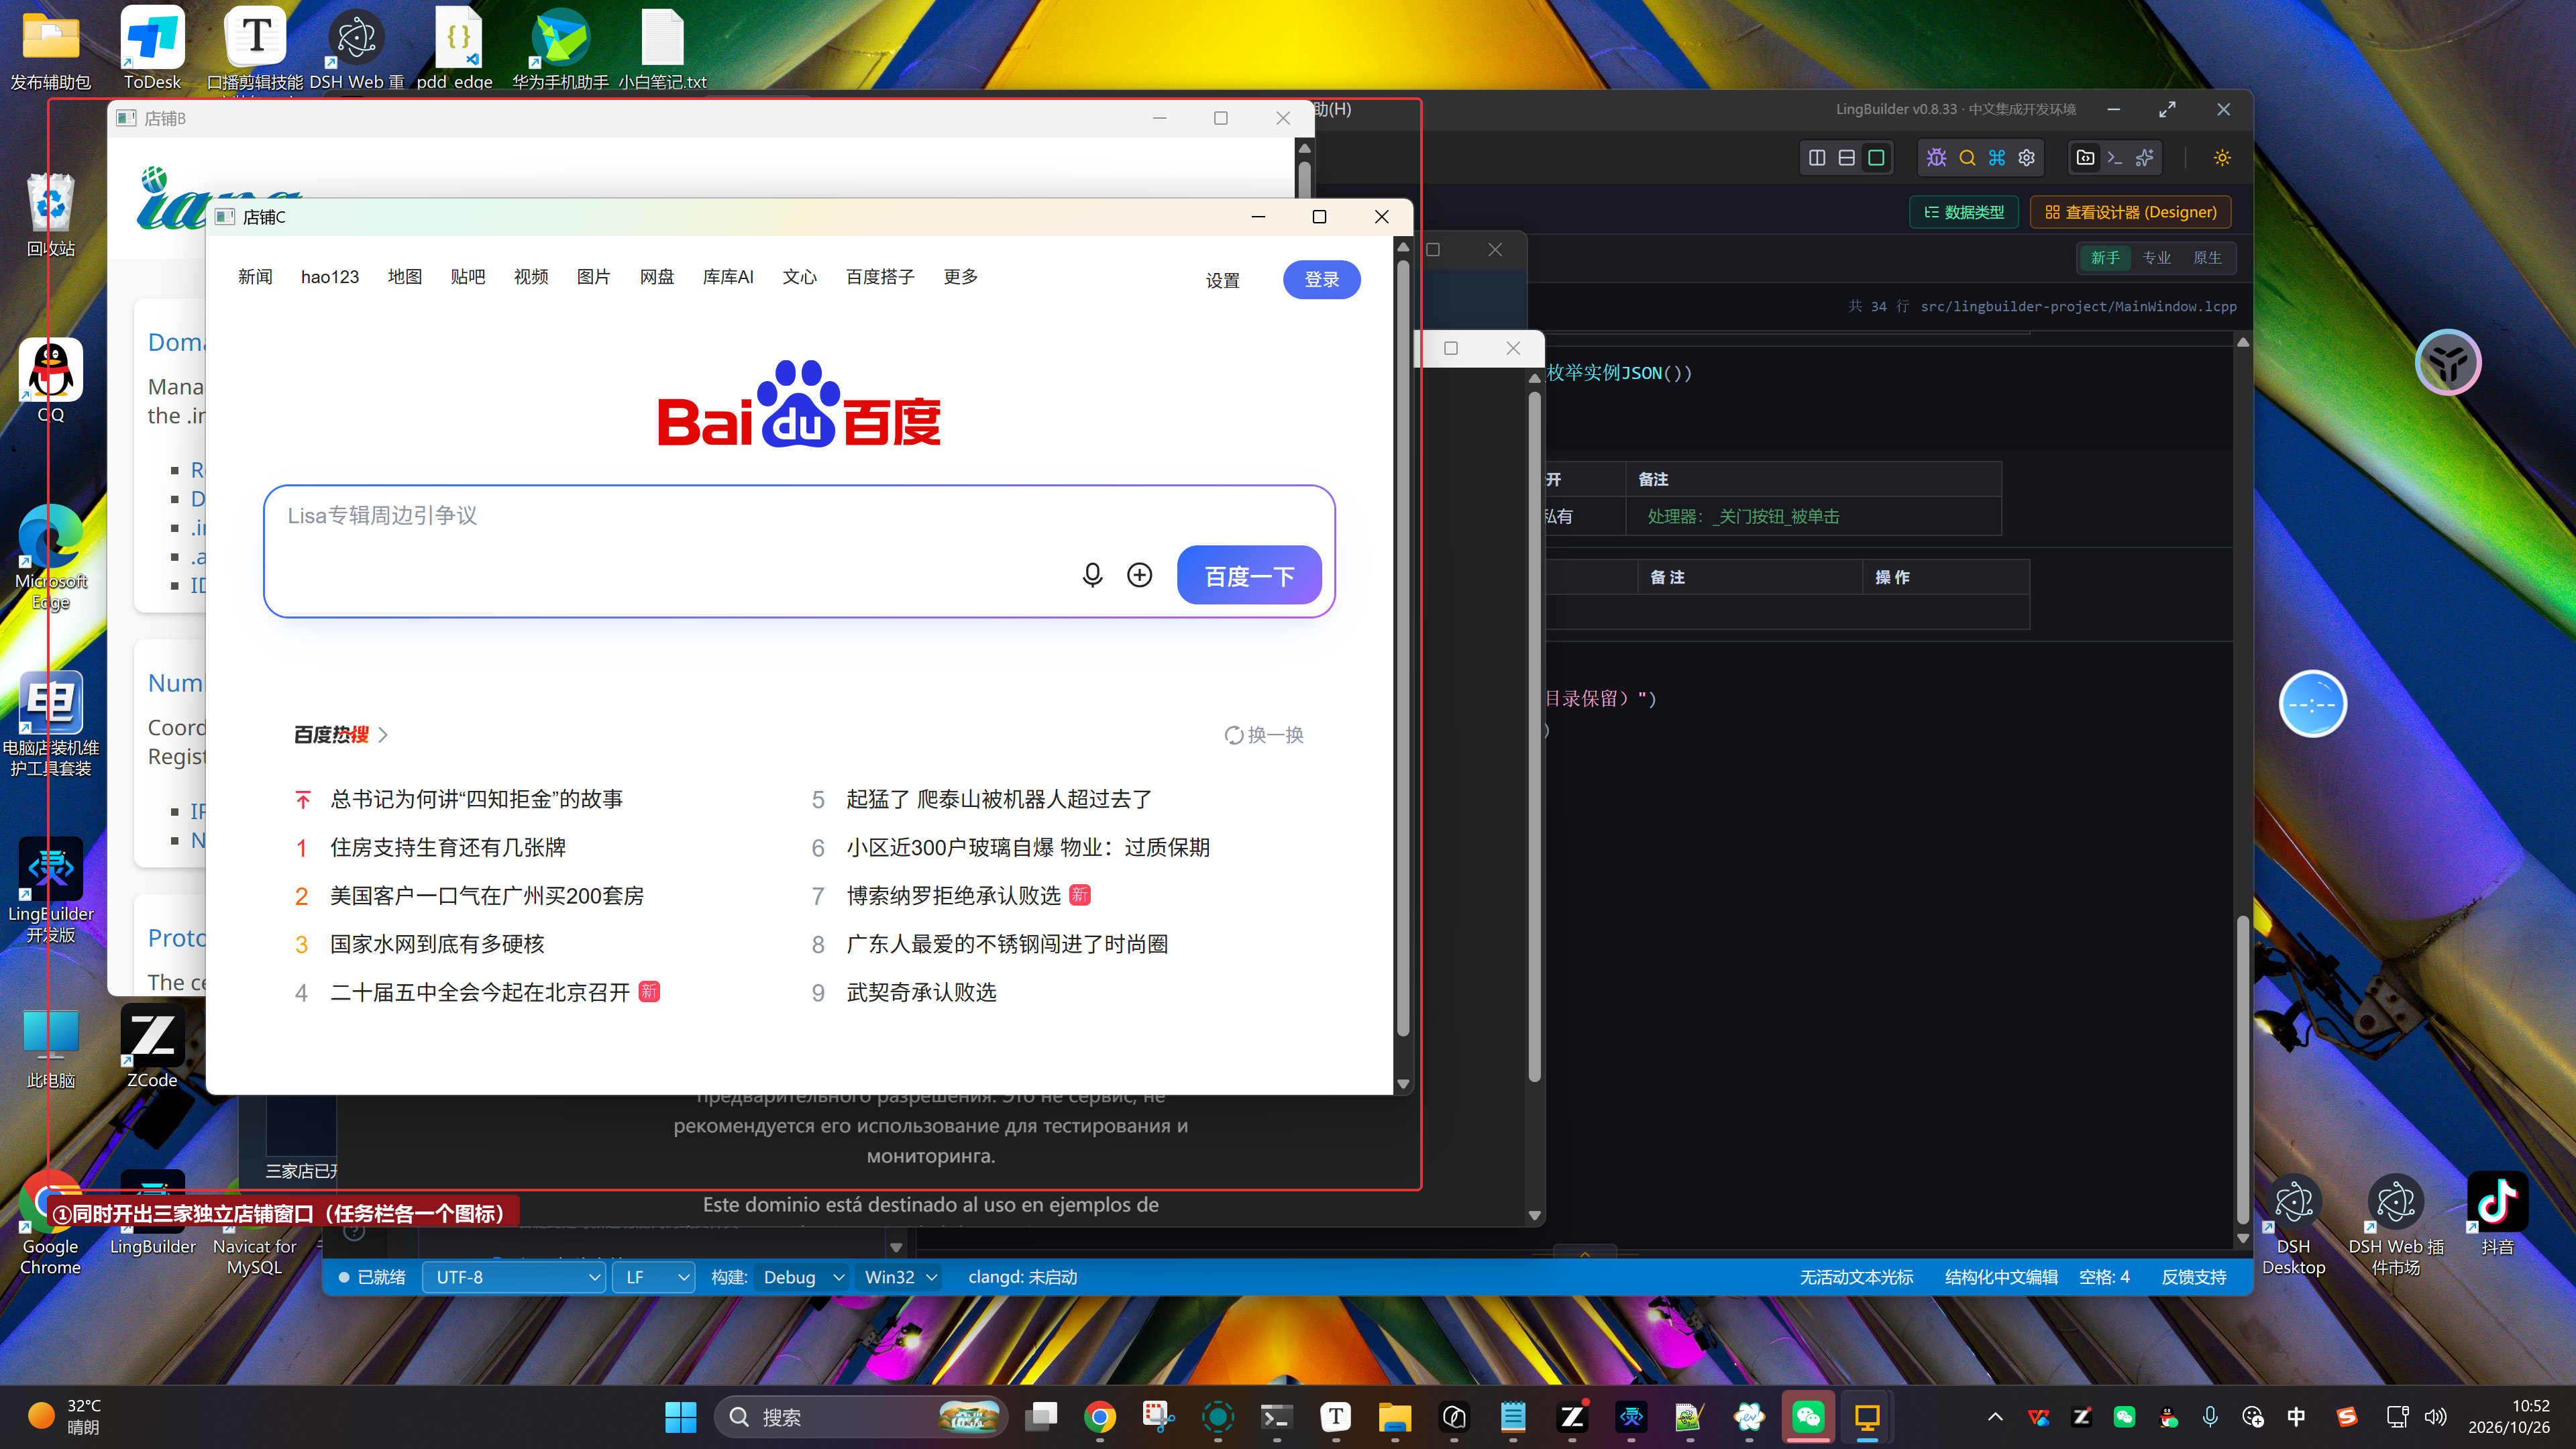Switch editor mode to 专业
Screen dimensions: 2576x1449
[x=2157, y=258]
